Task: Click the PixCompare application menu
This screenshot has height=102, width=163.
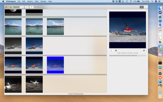Action: point(11,1)
